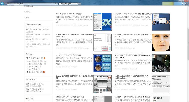Click the mp3DirectCut text thumbnail
The width and height of the screenshot is (189, 102).
(x=161, y=84)
